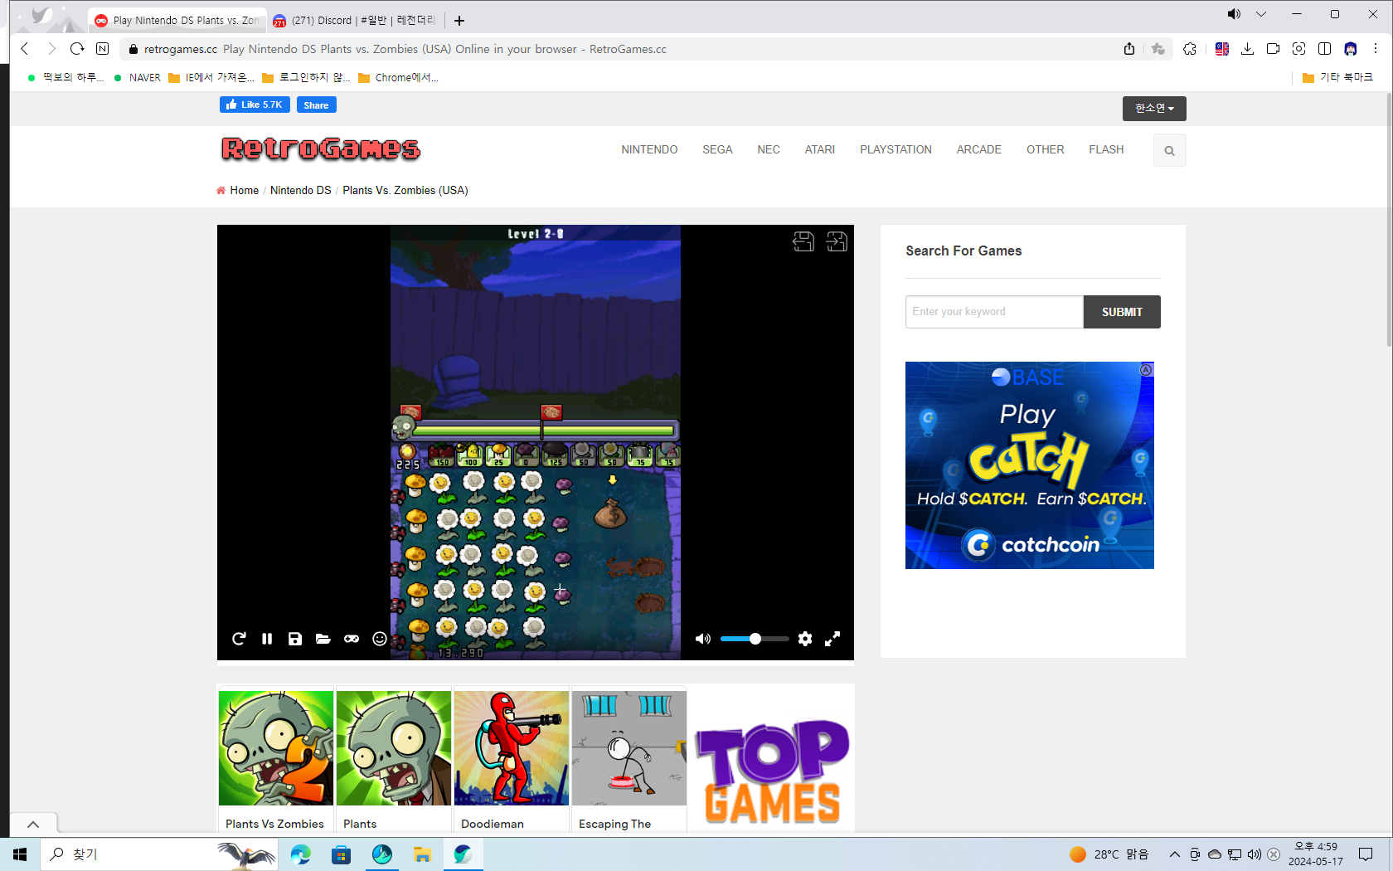The height and width of the screenshot is (871, 1393).
Task: Open gamepad control settings
Action: [x=352, y=639]
